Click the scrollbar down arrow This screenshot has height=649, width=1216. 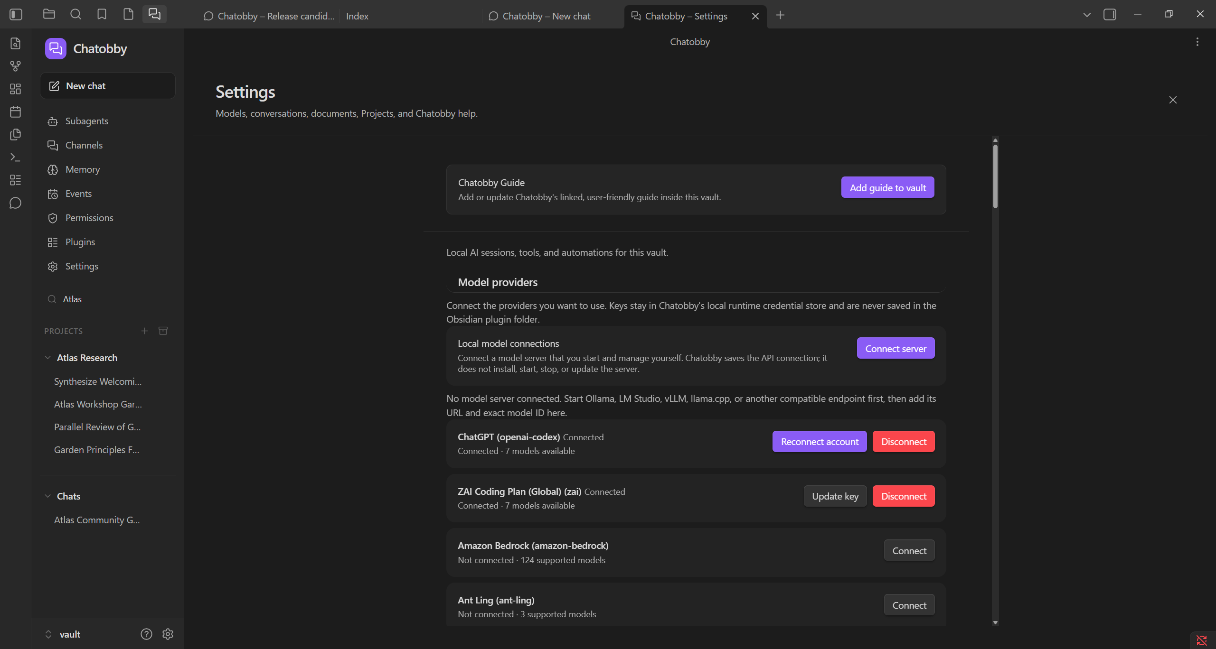[995, 622]
